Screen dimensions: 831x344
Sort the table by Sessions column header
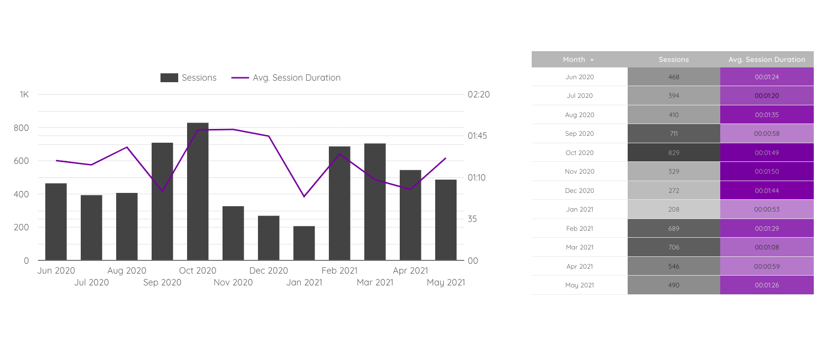[673, 60]
